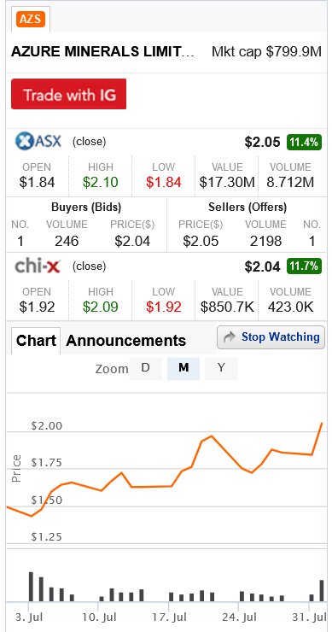Click the arrow icon on Stop Watching

pos(230,337)
